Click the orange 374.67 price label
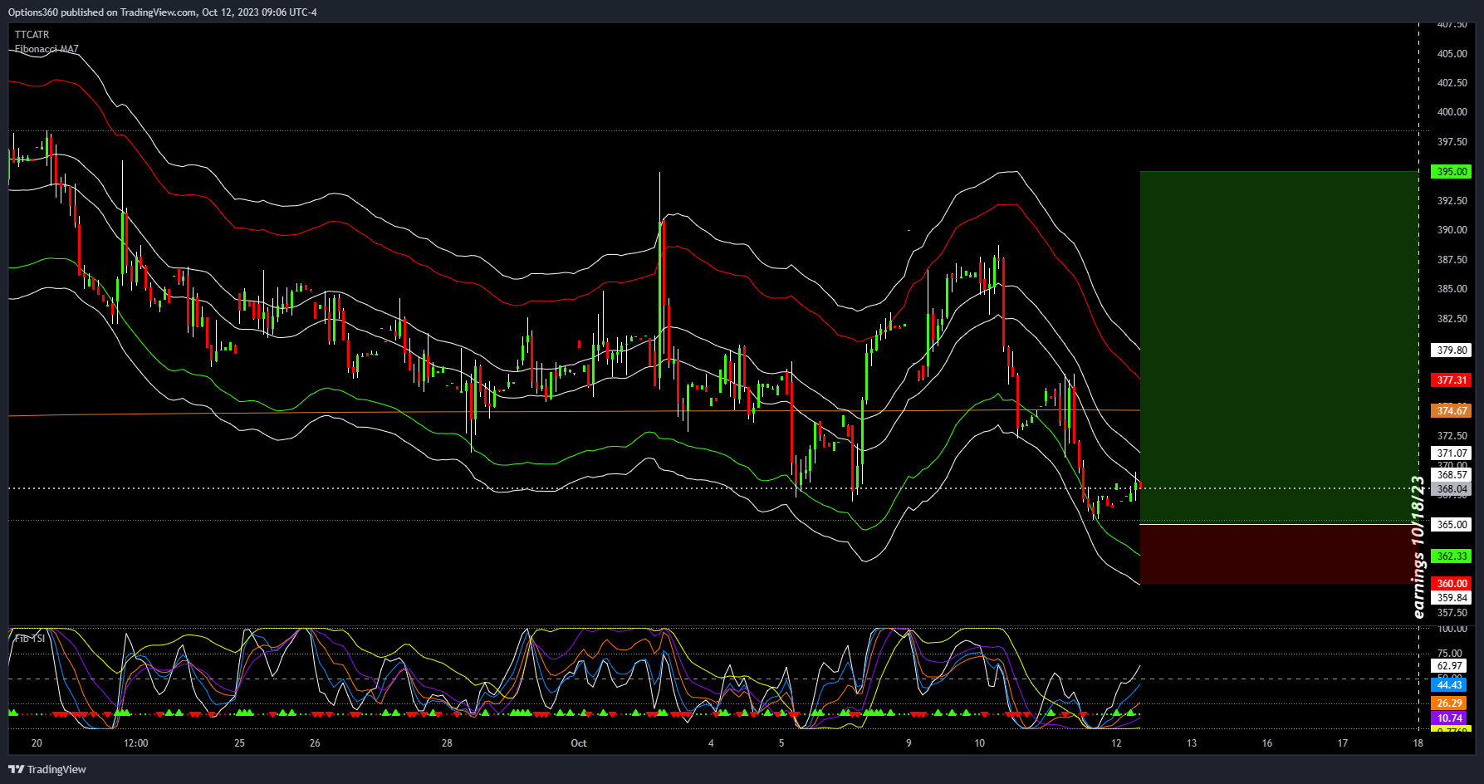 coord(1452,411)
